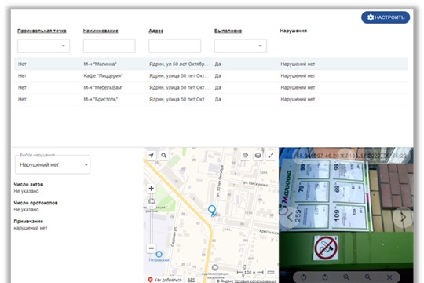The image size is (424, 283).
Task: Open the map search magnifier icon
Action: click(x=164, y=156)
